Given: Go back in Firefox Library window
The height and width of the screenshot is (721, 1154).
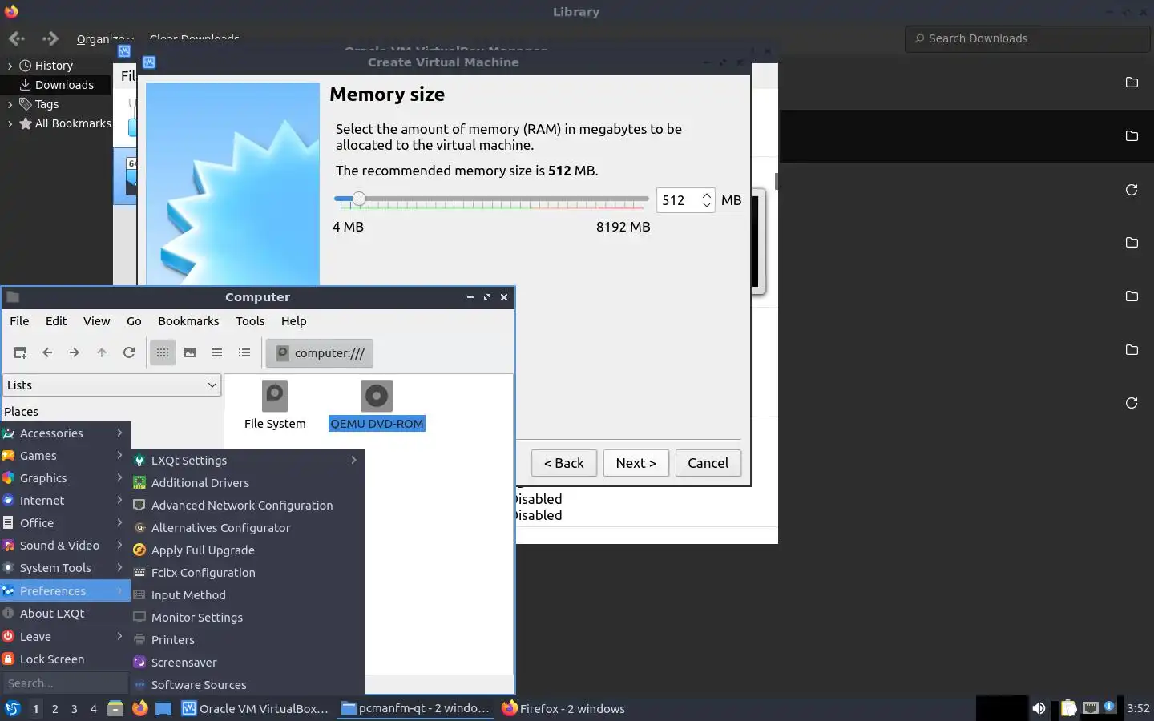Looking at the screenshot, I should [17, 38].
